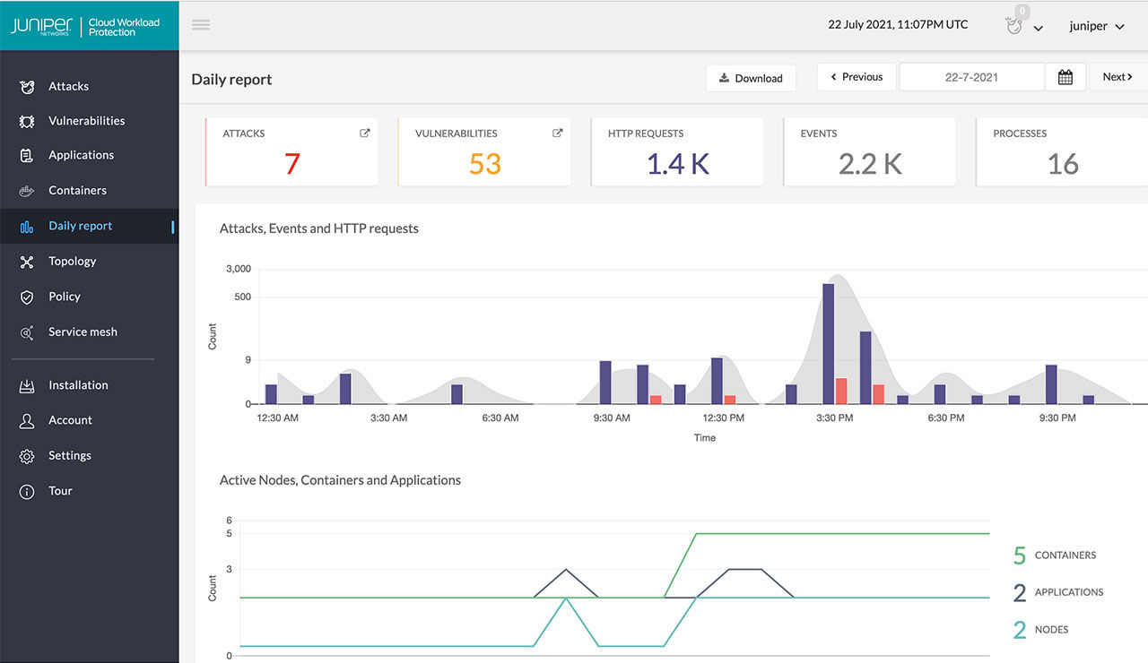Open the Installation page icon

(27, 384)
